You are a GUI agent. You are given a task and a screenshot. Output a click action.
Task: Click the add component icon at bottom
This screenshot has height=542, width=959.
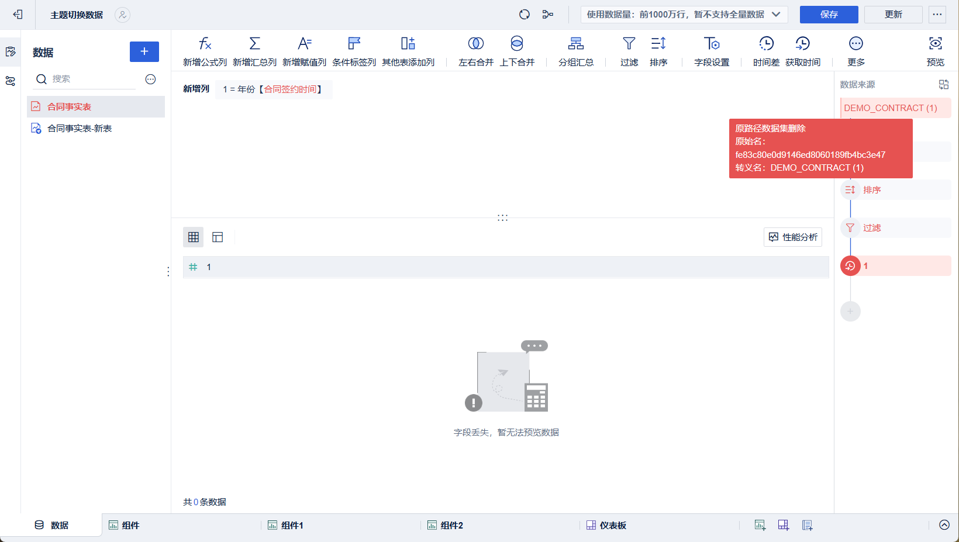[x=760, y=525]
